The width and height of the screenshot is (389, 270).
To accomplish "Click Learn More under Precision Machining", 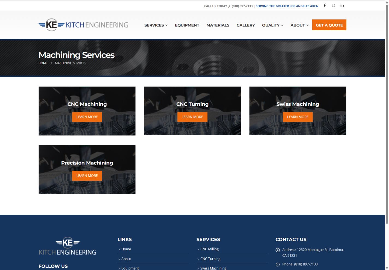I will coord(87,176).
